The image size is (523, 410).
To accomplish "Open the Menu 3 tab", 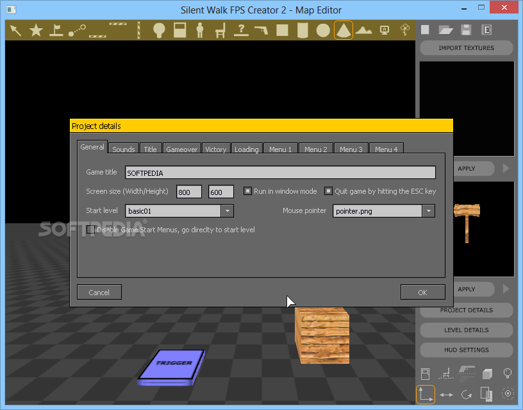I will coord(351,149).
